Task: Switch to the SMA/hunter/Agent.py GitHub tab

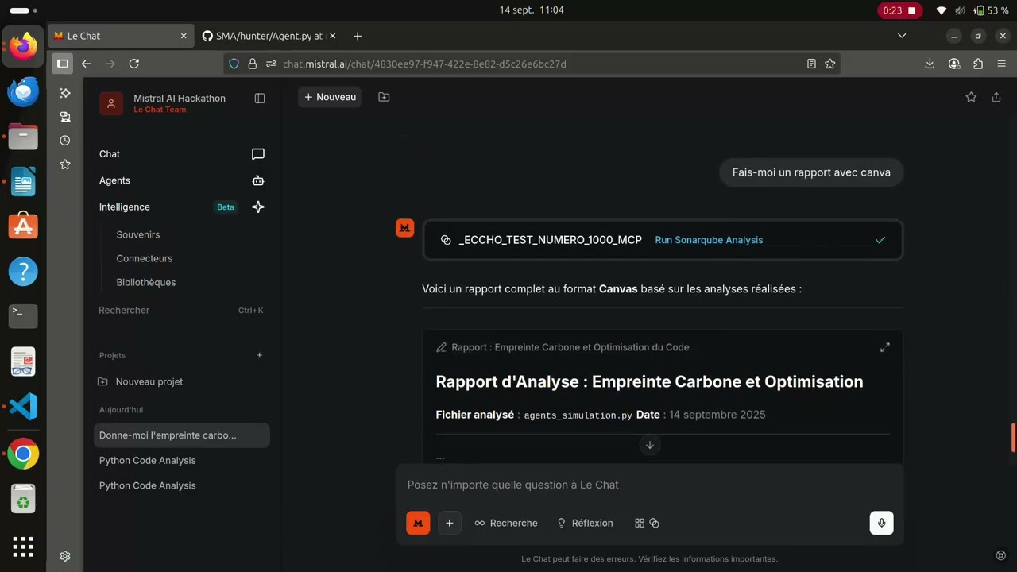Action: 268,36
